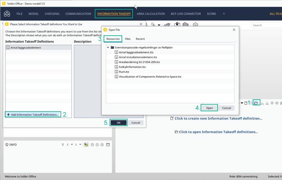Click Role: BIM samordning in status bar

(243, 177)
